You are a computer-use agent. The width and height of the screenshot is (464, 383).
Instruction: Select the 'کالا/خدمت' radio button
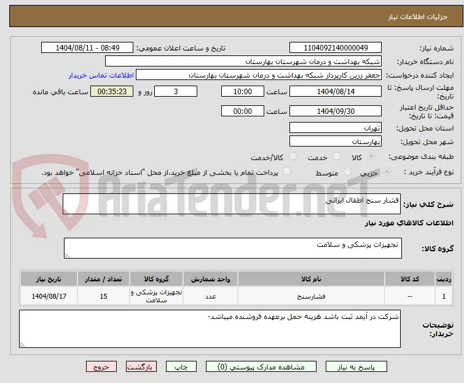pyautogui.click(x=293, y=156)
